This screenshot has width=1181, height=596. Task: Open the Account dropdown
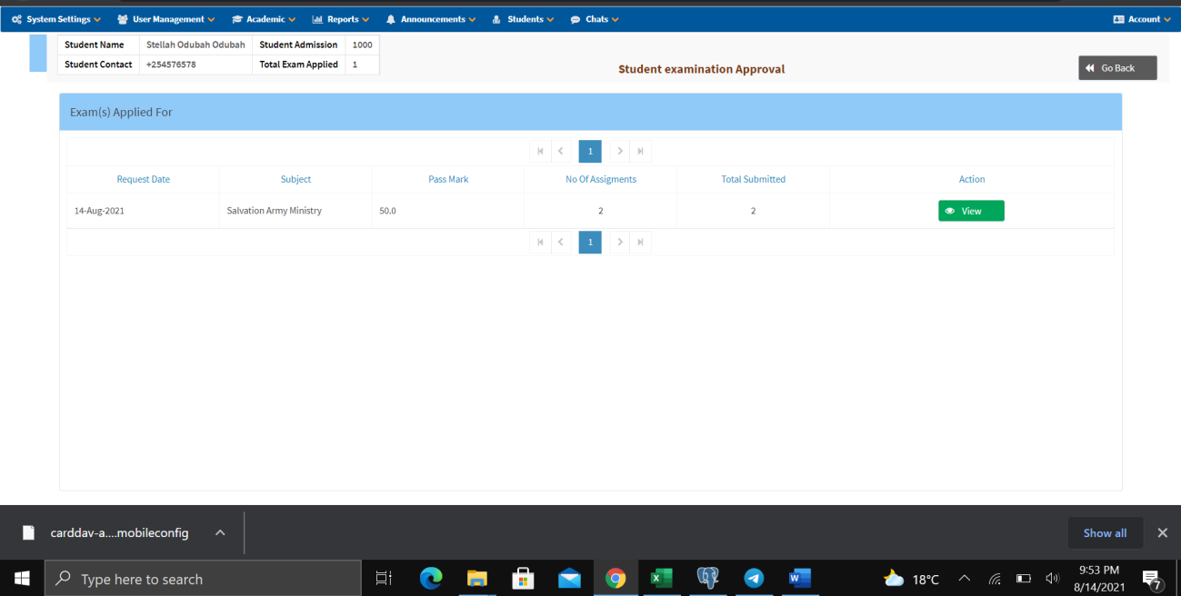(1142, 19)
